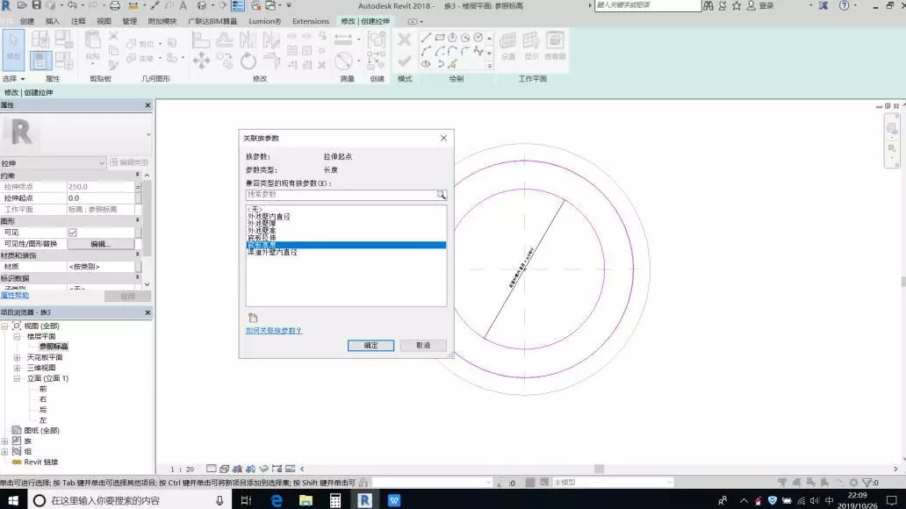Expand the 三维视图 tree node
The height and width of the screenshot is (509, 906).
click(x=17, y=368)
